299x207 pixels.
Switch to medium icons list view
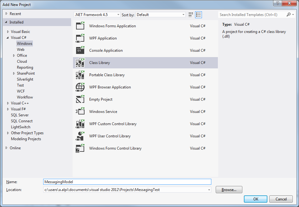coord(198,15)
